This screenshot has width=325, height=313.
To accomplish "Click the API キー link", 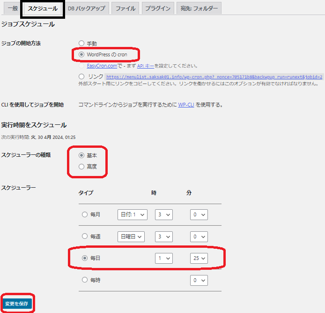I will click(146, 66).
